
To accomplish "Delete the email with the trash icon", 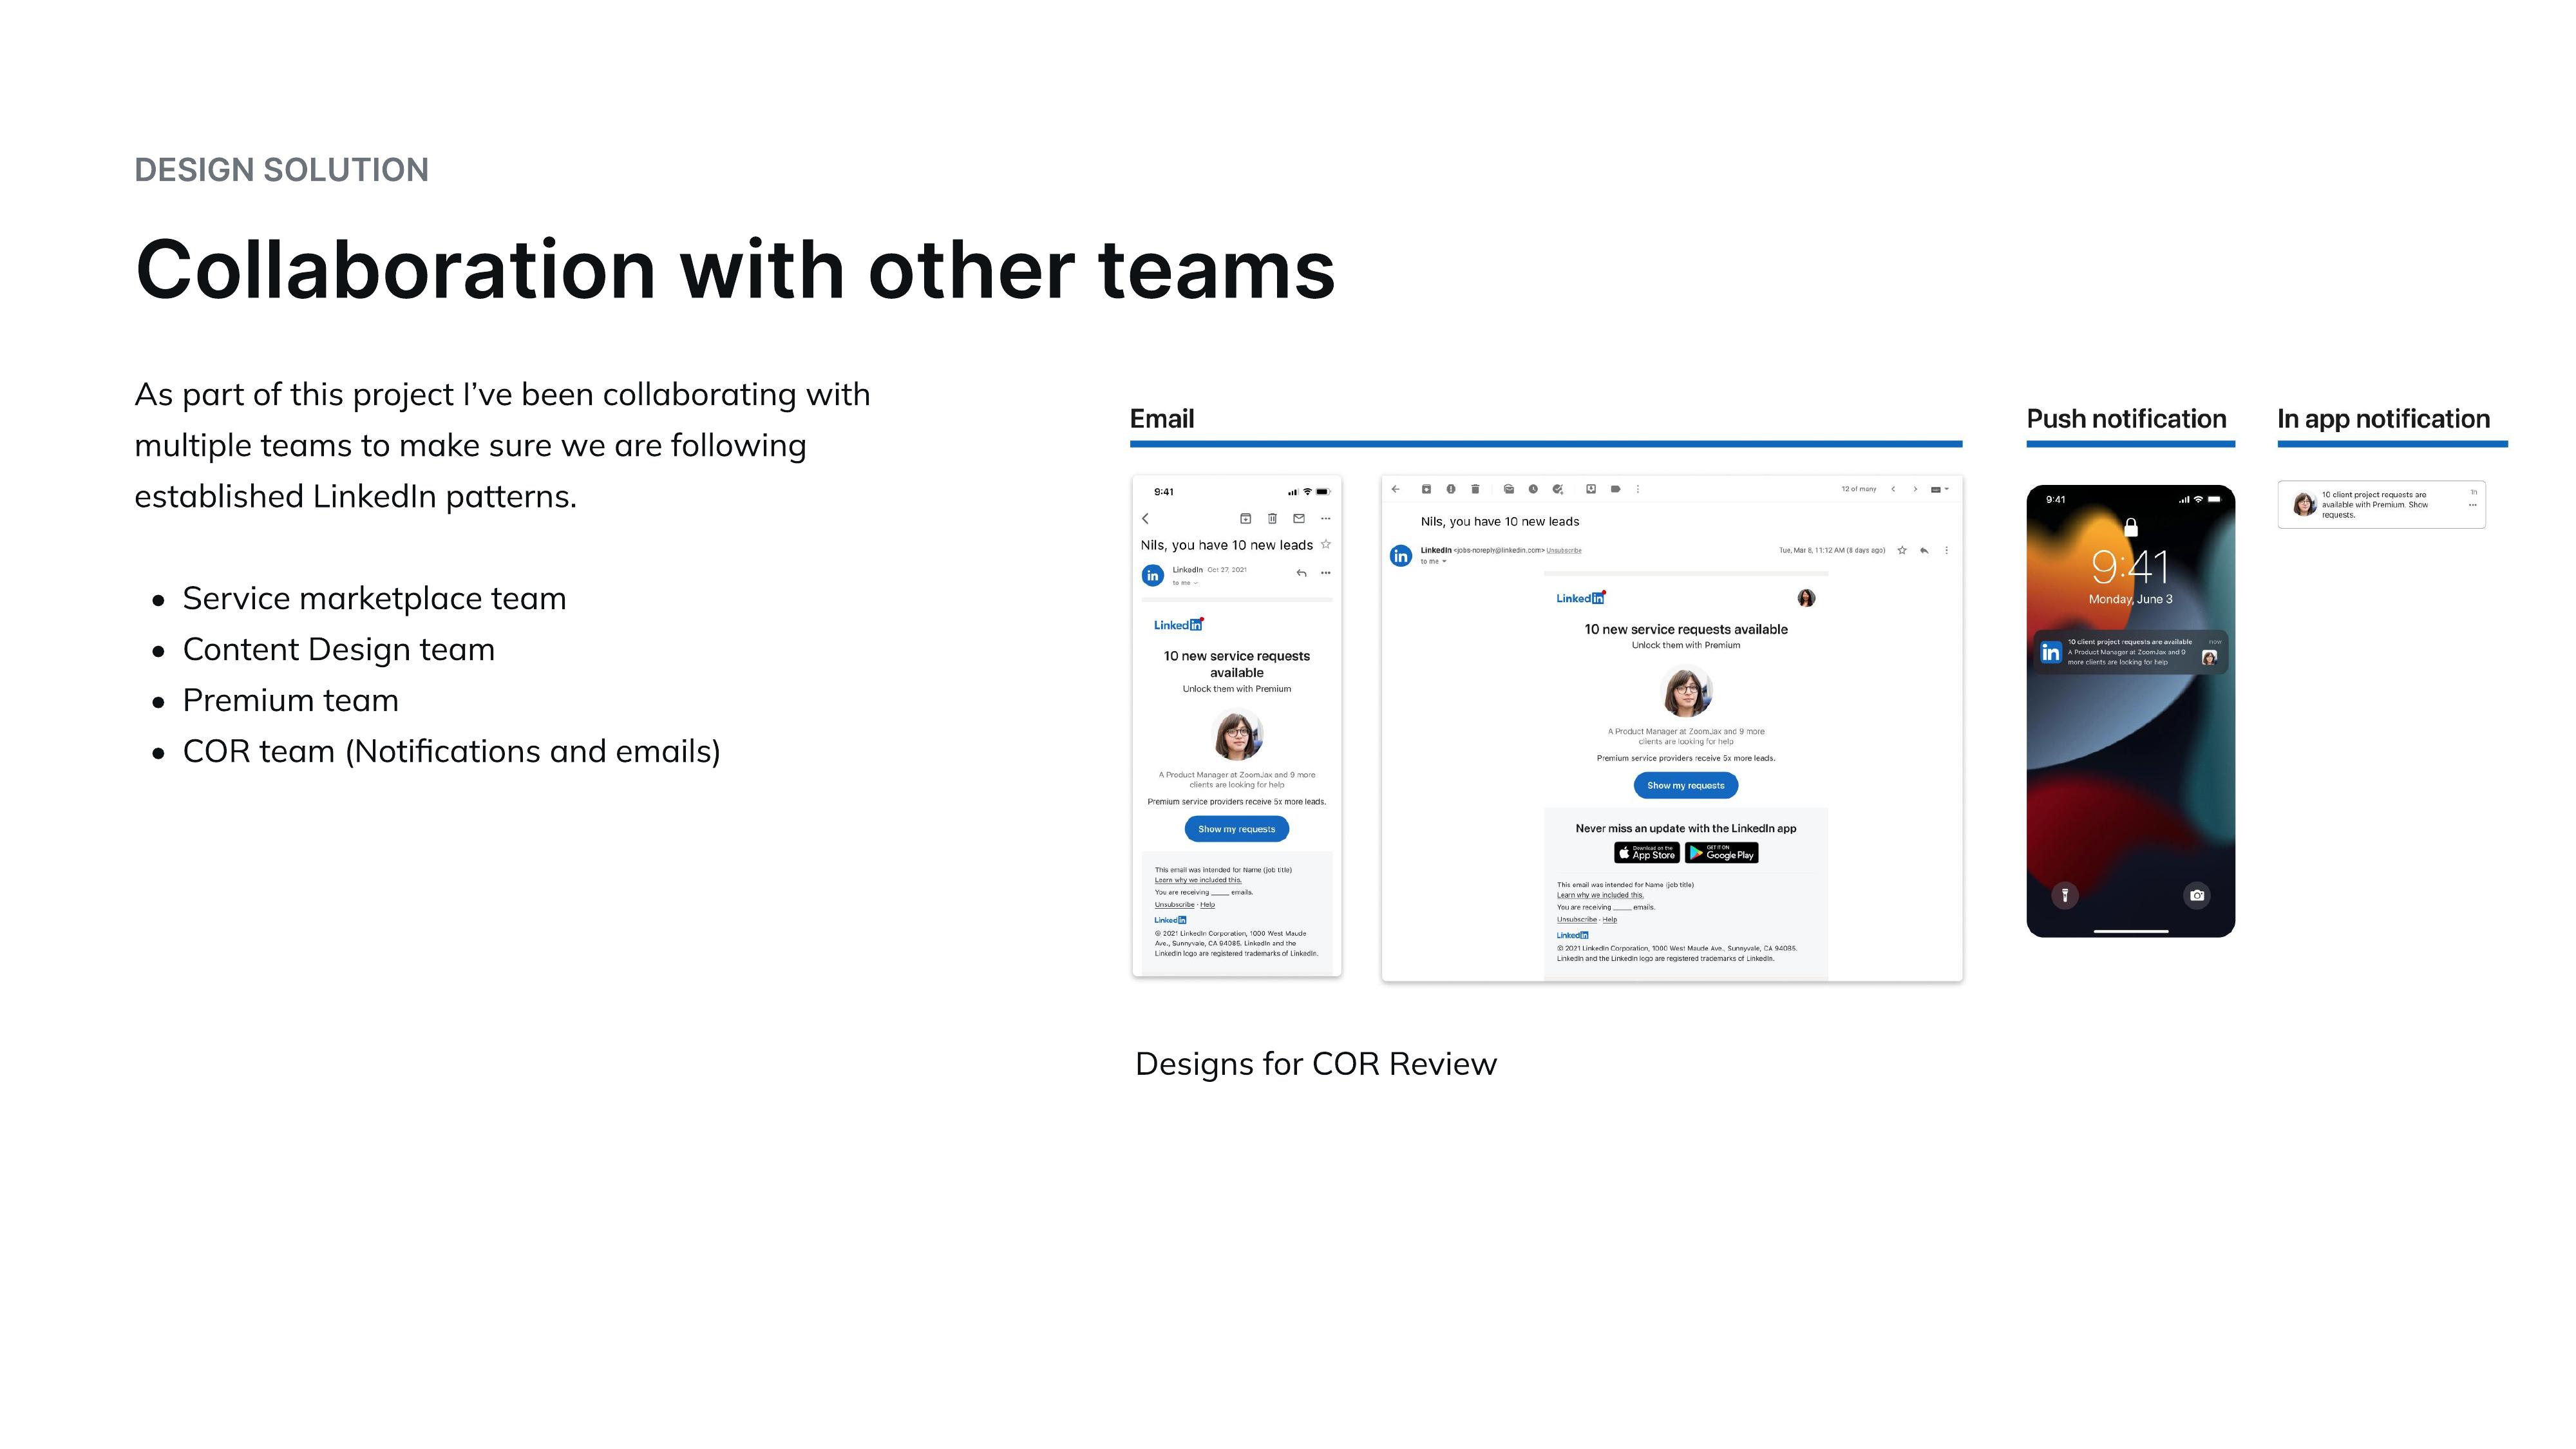I will pyautogui.click(x=1475, y=490).
